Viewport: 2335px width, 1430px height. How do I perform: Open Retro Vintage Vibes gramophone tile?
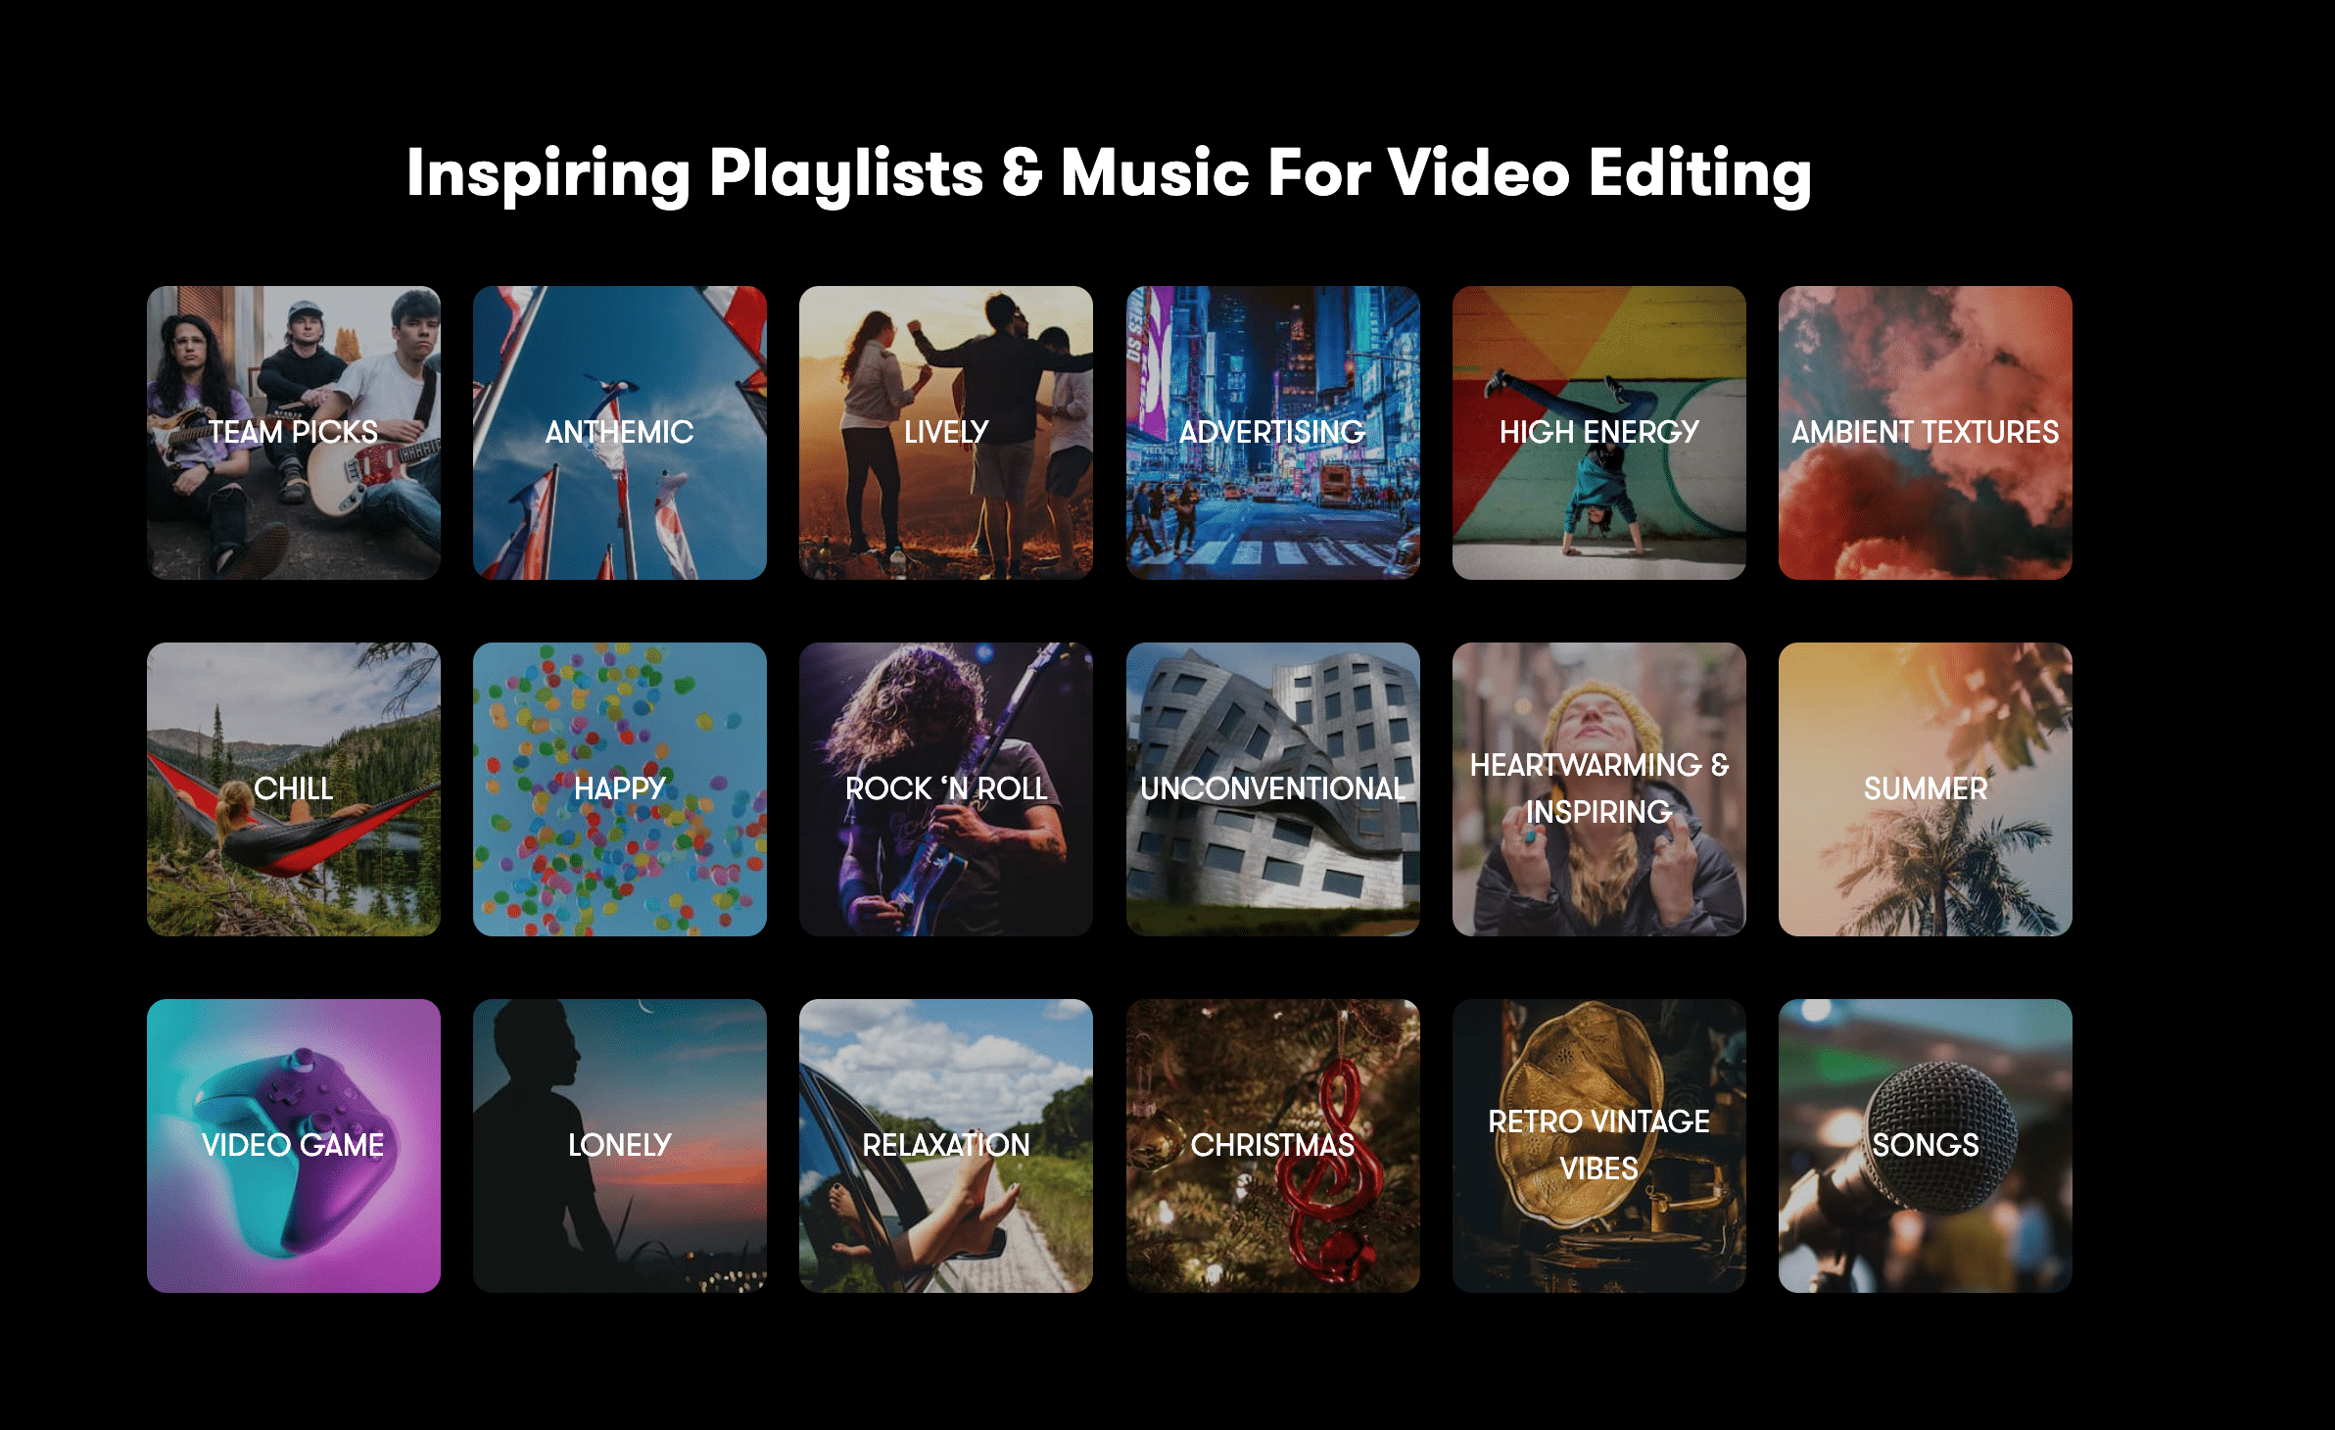pyautogui.click(x=1598, y=1145)
